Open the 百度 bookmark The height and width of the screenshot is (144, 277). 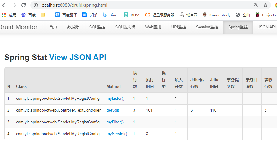[29, 15]
